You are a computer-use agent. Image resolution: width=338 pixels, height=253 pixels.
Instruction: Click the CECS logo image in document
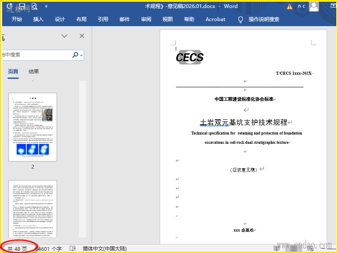coord(190,57)
